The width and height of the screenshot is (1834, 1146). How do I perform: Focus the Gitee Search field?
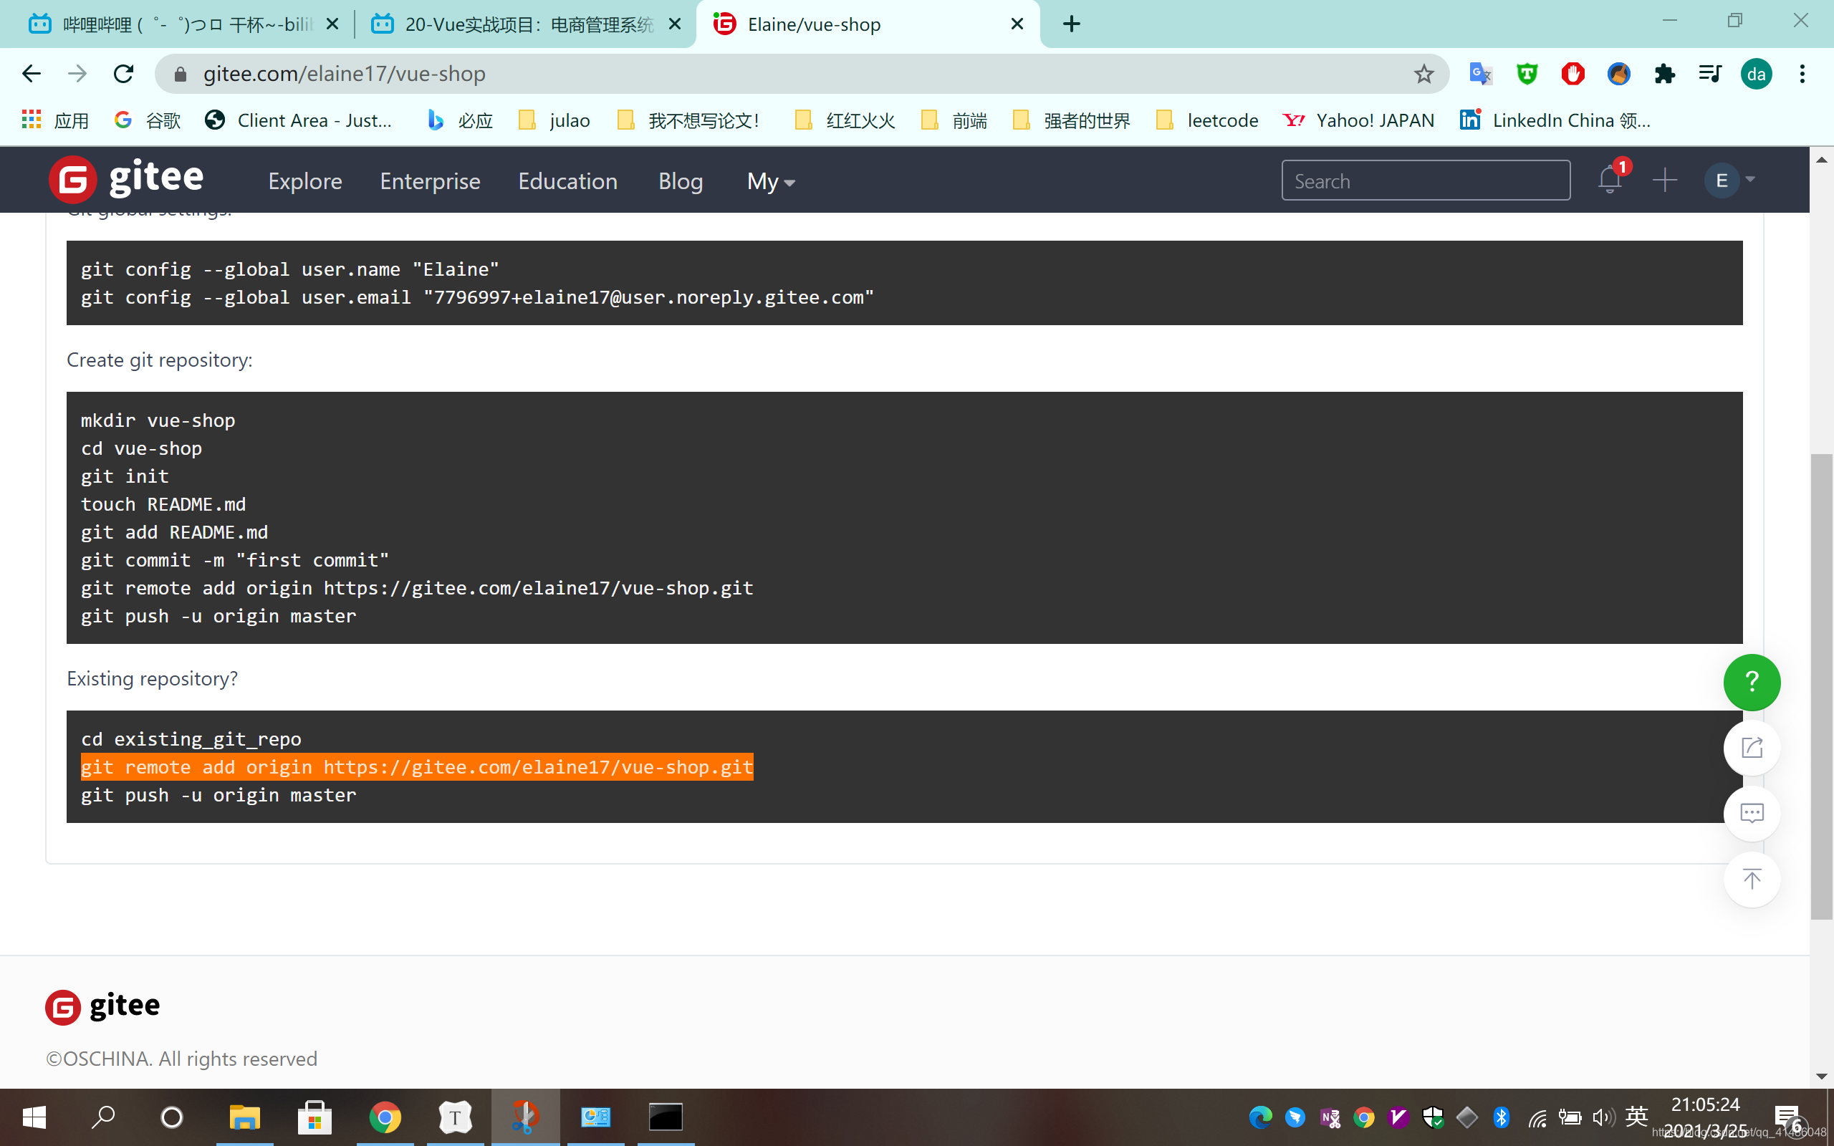click(1425, 180)
